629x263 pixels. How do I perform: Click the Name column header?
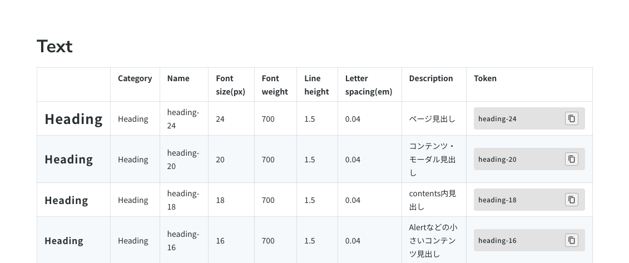(x=179, y=78)
